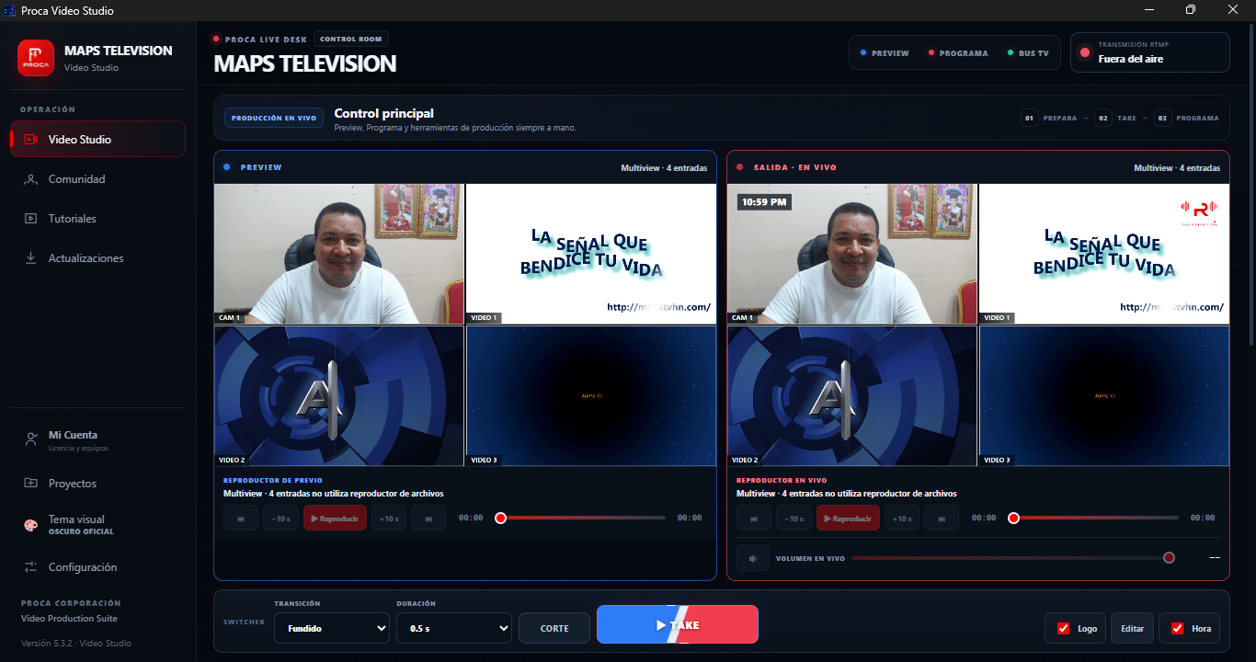Skip to next in preview player
The image size is (1256, 662).
click(x=428, y=518)
